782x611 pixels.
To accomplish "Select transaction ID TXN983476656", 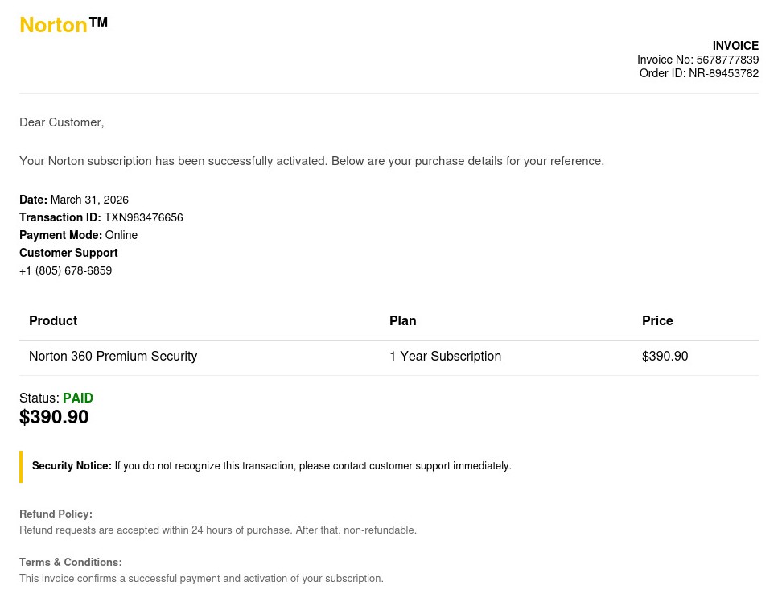I will tap(143, 217).
